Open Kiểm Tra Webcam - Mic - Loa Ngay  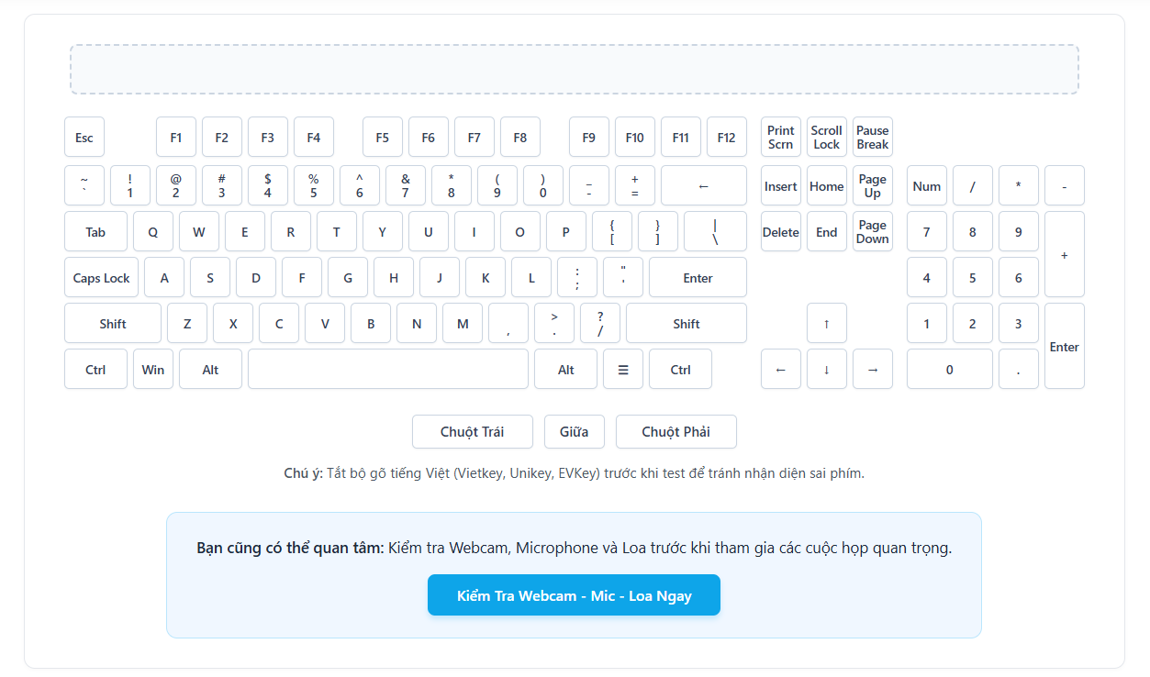574,595
